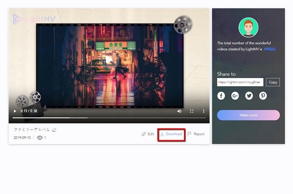Screen dimensions: 293x194
Task: Report the video
Action: pos(196,134)
